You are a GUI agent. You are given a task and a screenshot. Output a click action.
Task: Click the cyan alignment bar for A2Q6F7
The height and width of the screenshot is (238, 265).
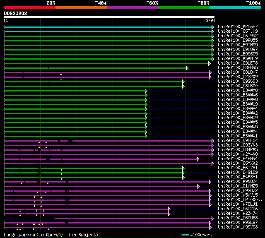click(108, 27)
